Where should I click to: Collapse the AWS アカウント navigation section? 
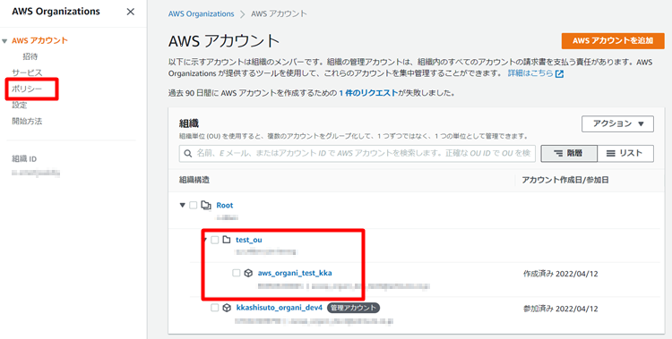point(4,41)
